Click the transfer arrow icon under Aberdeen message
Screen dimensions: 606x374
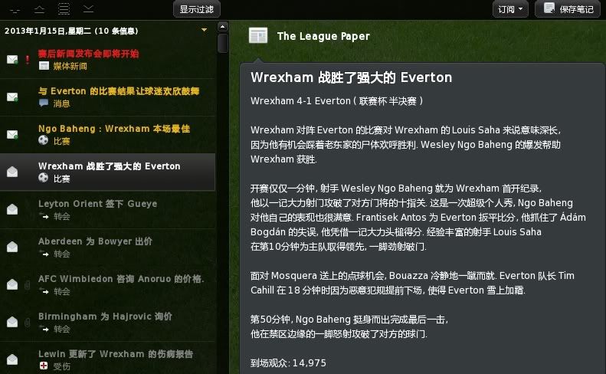[44, 254]
